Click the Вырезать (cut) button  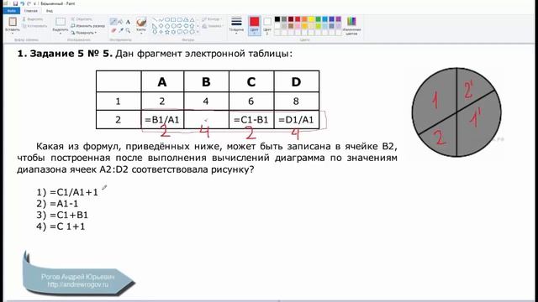[x=33, y=19]
